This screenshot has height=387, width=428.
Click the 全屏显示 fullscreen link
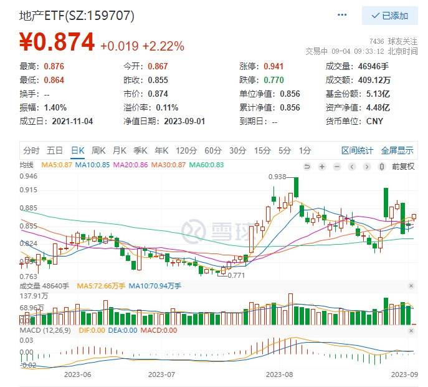tap(397, 150)
